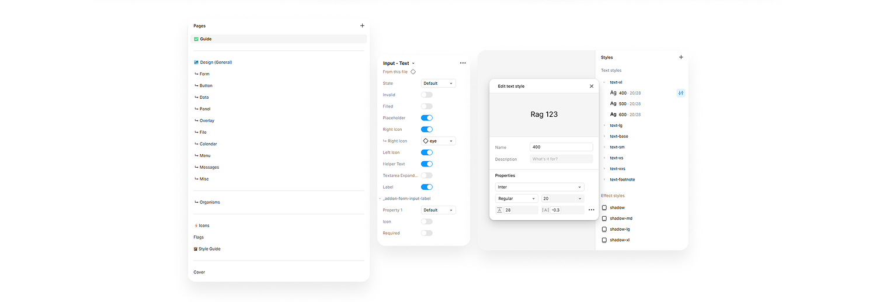Add a new page with plus icon
Viewport: 876px width, 302px height.
(362, 26)
